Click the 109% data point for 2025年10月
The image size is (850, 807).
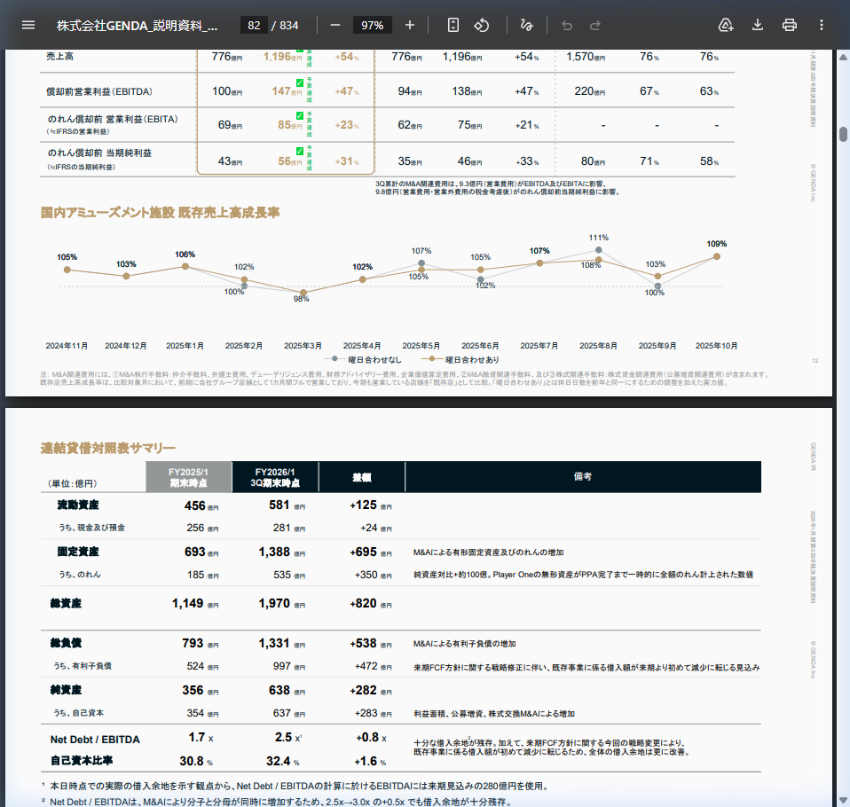point(717,256)
